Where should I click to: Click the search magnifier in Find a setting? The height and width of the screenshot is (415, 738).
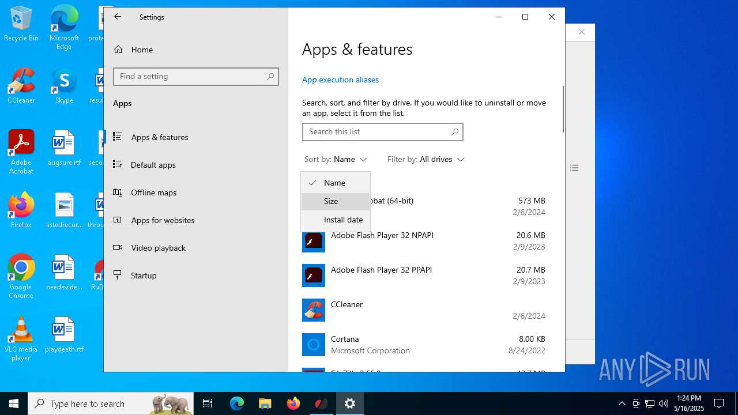pos(270,76)
